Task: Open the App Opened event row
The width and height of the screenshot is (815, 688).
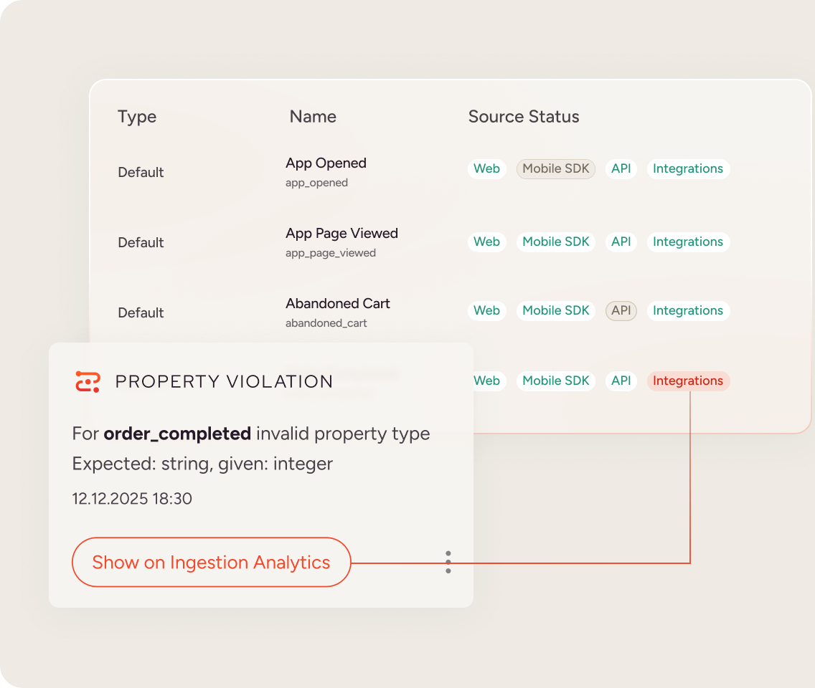Action: click(326, 163)
